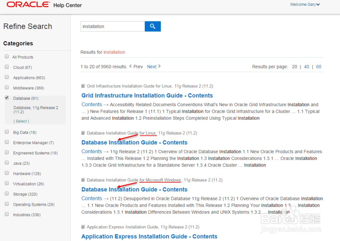
Task: Check the Engineered Systems (19) checkbox
Action: (7, 152)
